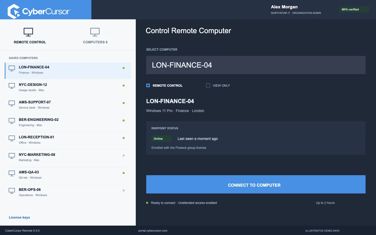Click monitor icon beside BER-OPS-06
Image resolution: width=376 pixels, height=235 pixels.
click(12, 191)
